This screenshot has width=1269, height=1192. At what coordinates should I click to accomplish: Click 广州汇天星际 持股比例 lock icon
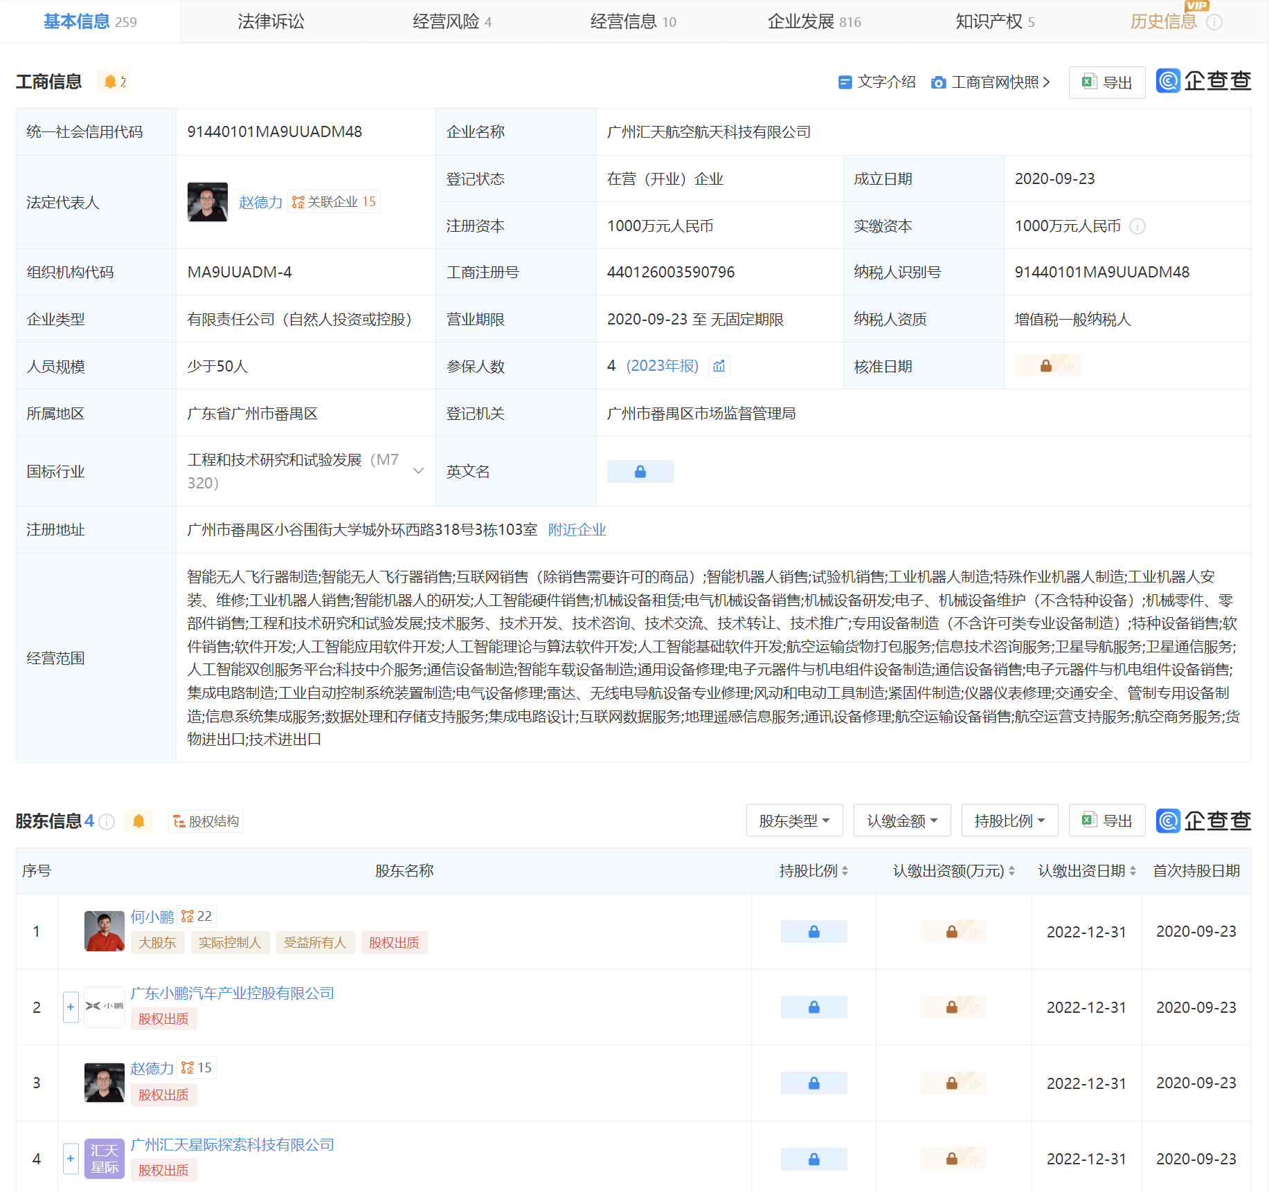click(814, 1159)
